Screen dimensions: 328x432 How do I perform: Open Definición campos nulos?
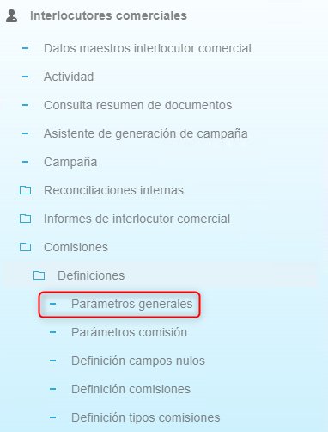point(138,361)
